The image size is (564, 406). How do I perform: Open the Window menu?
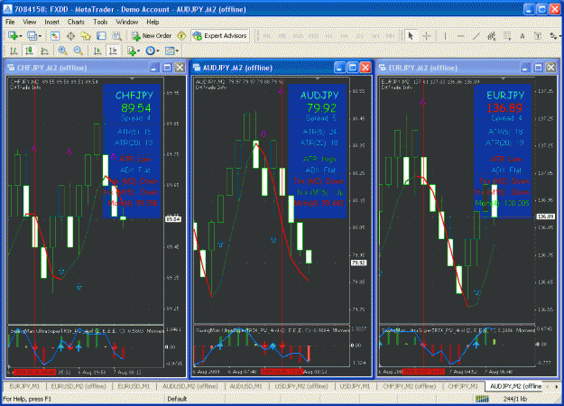tap(127, 22)
